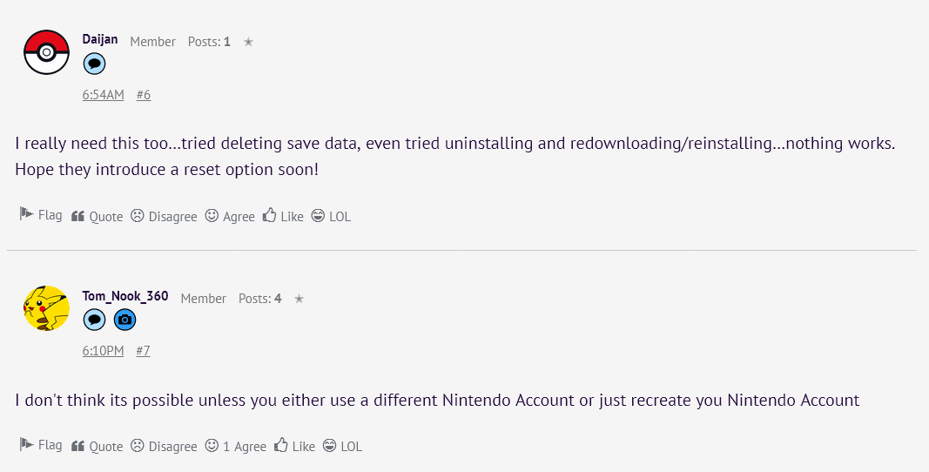
Task: Follow the #6 post permalink
Action: 144,95
